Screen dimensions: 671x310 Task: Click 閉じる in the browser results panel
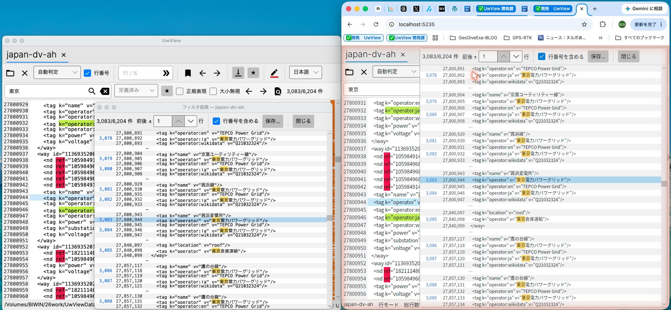click(x=629, y=56)
